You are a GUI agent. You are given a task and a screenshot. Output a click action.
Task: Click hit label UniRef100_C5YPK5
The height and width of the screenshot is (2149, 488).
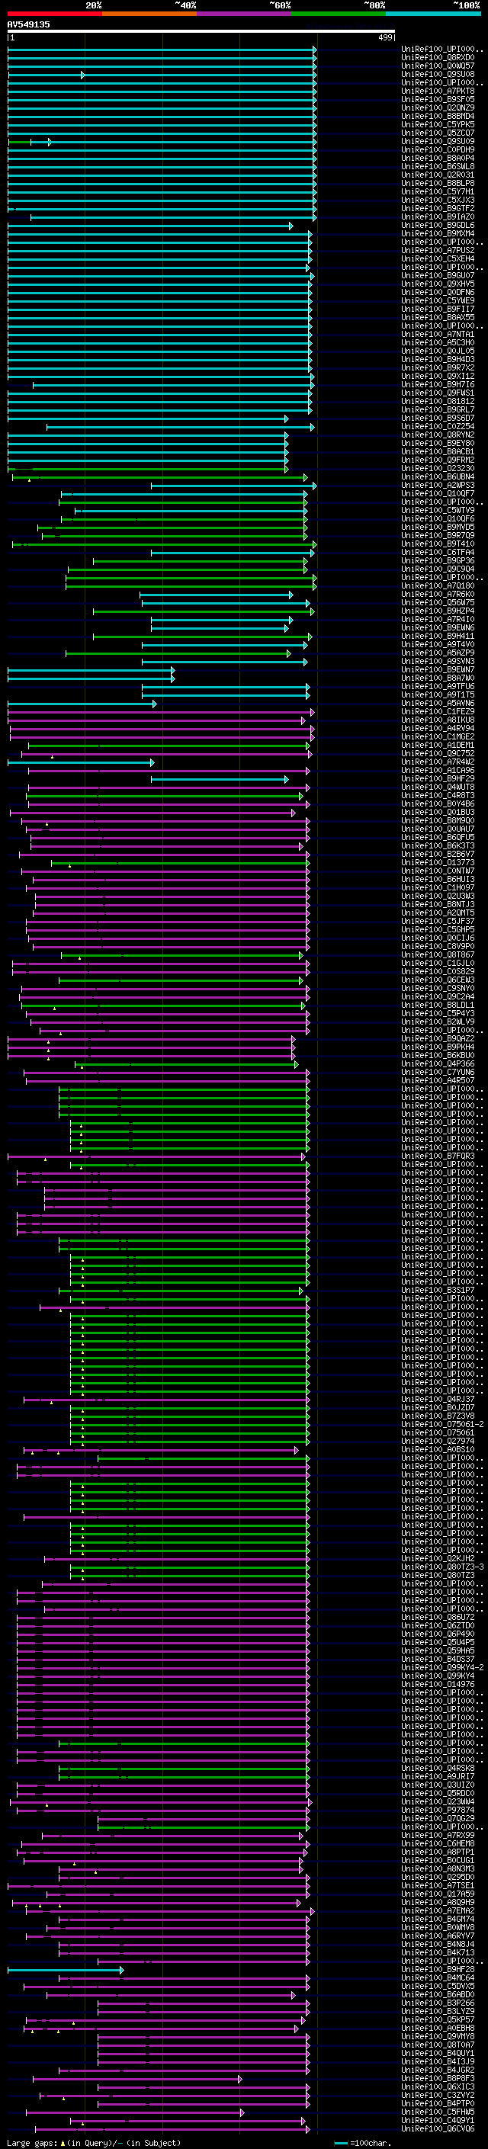(438, 124)
